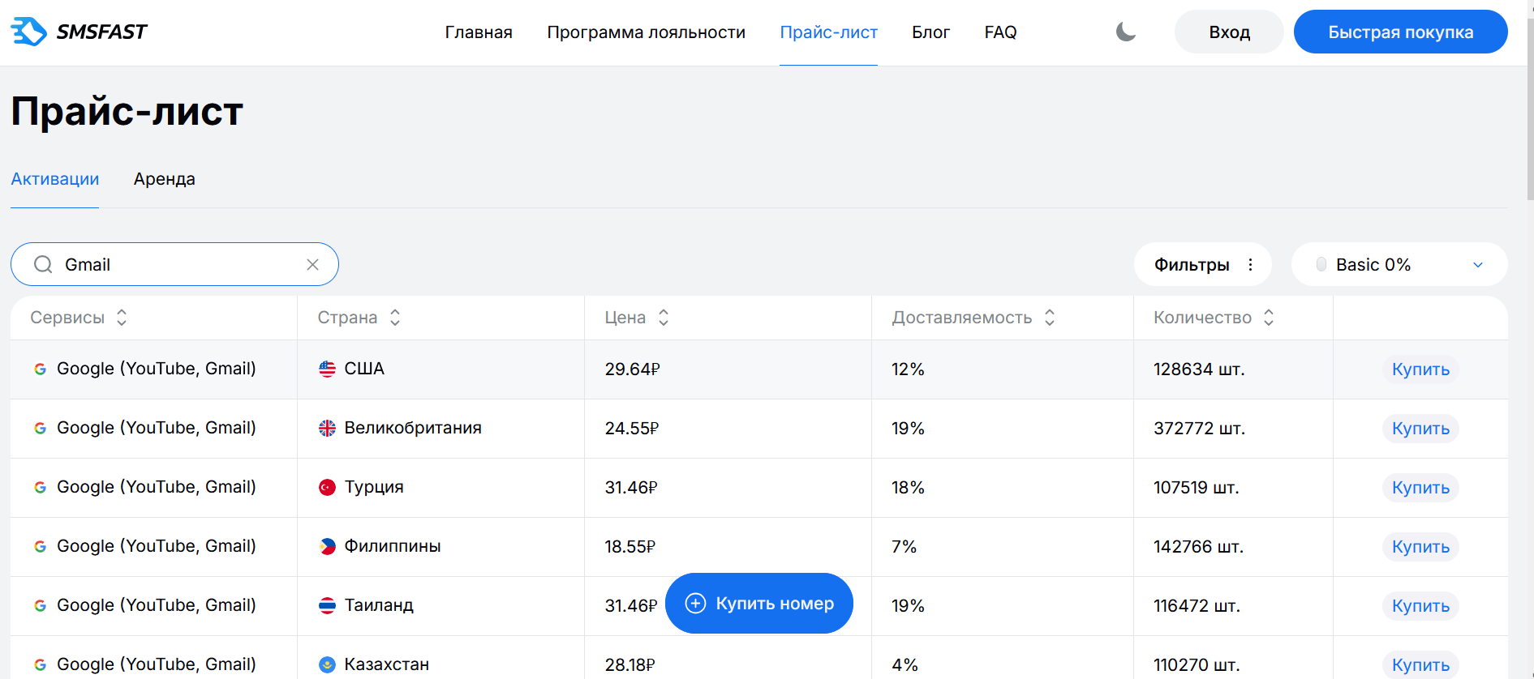Click the Филиппины country name
The image size is (1534, 679).
coord(393,546)
